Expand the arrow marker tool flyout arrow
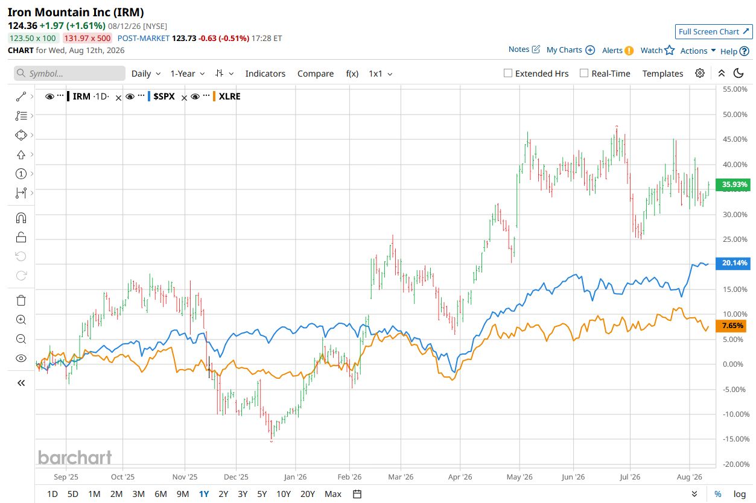Viewport: 756px width, 503px height. tap(31, 154)
